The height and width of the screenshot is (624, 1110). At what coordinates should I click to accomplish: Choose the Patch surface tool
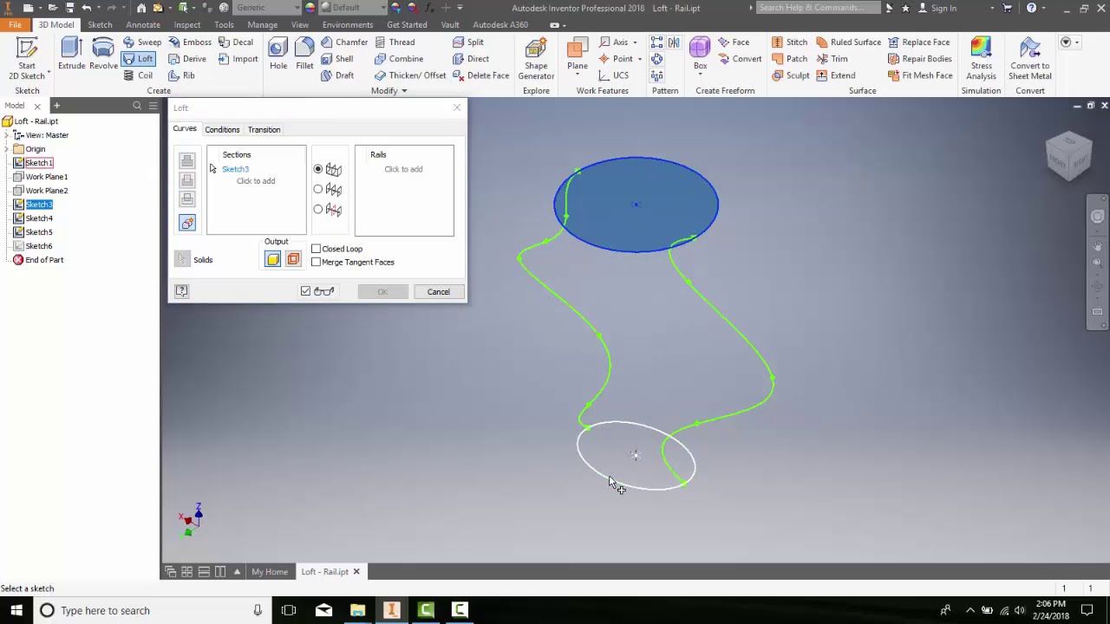789,59
